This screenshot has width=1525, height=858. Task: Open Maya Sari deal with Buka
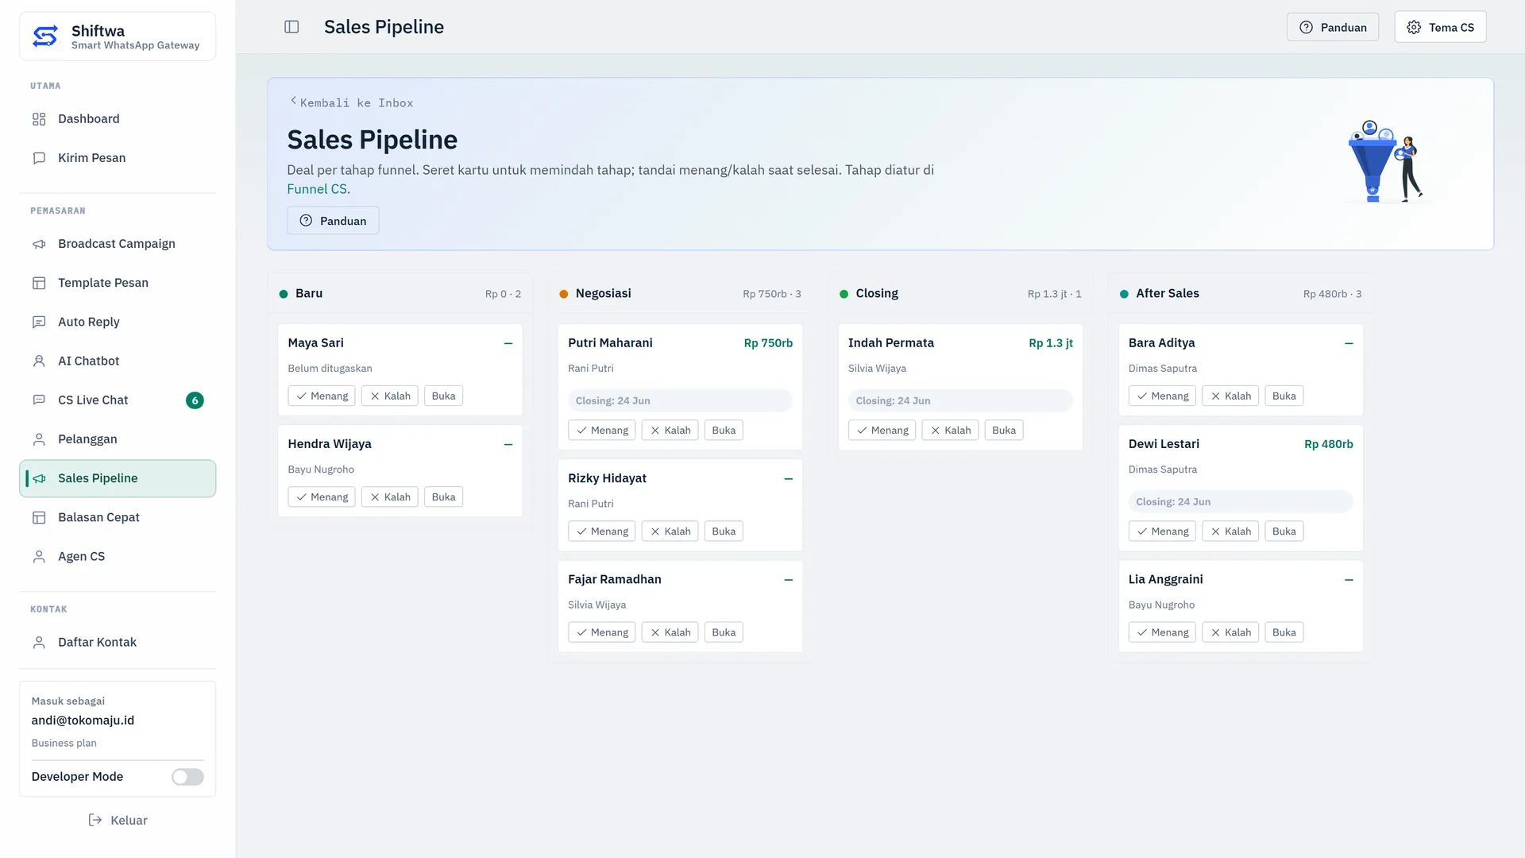[x=443, y=396]
